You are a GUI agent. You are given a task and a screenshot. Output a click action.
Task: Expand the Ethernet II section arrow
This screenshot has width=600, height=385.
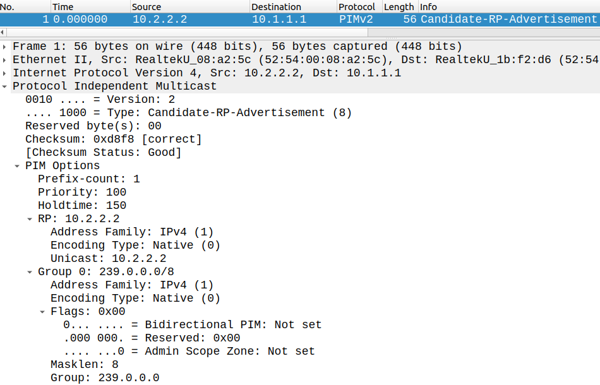point(4,60)
